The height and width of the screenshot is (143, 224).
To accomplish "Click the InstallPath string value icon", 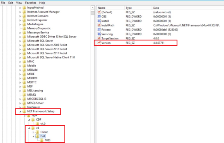I will click(x=99, y=25).
